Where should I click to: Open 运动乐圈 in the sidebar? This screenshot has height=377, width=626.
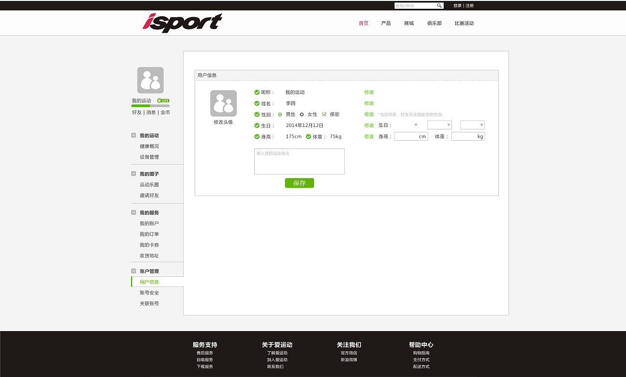tap(149, 185)
